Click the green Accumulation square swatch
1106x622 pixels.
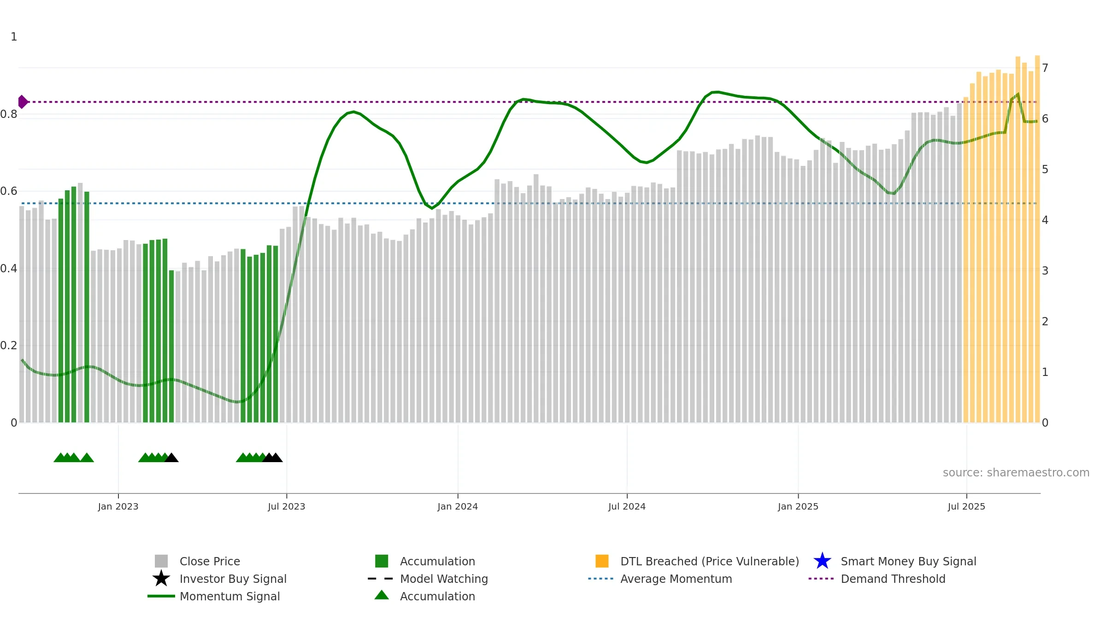[382, 561]
